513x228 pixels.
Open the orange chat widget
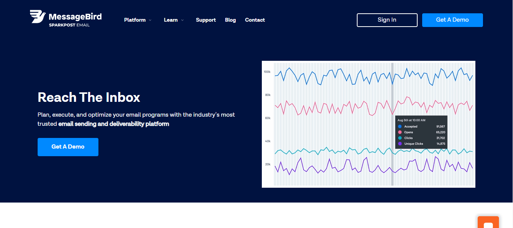click(x=488, y=223)
